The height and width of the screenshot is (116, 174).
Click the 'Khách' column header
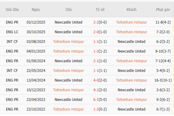tap(131, 10)
